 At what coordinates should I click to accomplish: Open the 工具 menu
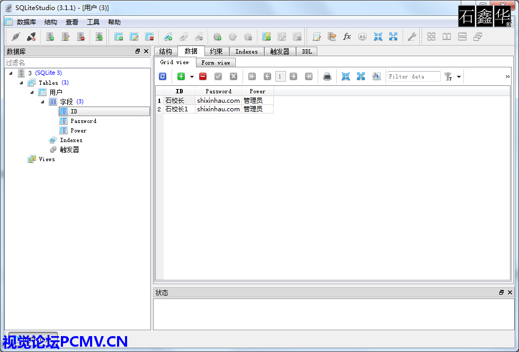(93, 22)
